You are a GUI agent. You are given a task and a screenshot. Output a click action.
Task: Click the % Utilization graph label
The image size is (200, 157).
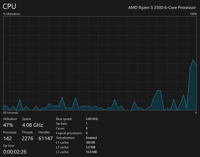(12, 14)
